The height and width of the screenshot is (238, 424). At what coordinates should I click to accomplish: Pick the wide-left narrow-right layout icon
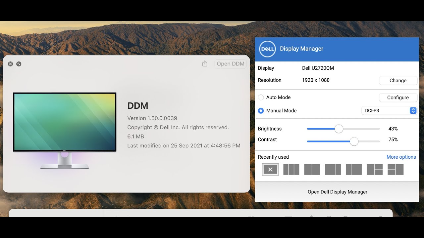point(333,170)
